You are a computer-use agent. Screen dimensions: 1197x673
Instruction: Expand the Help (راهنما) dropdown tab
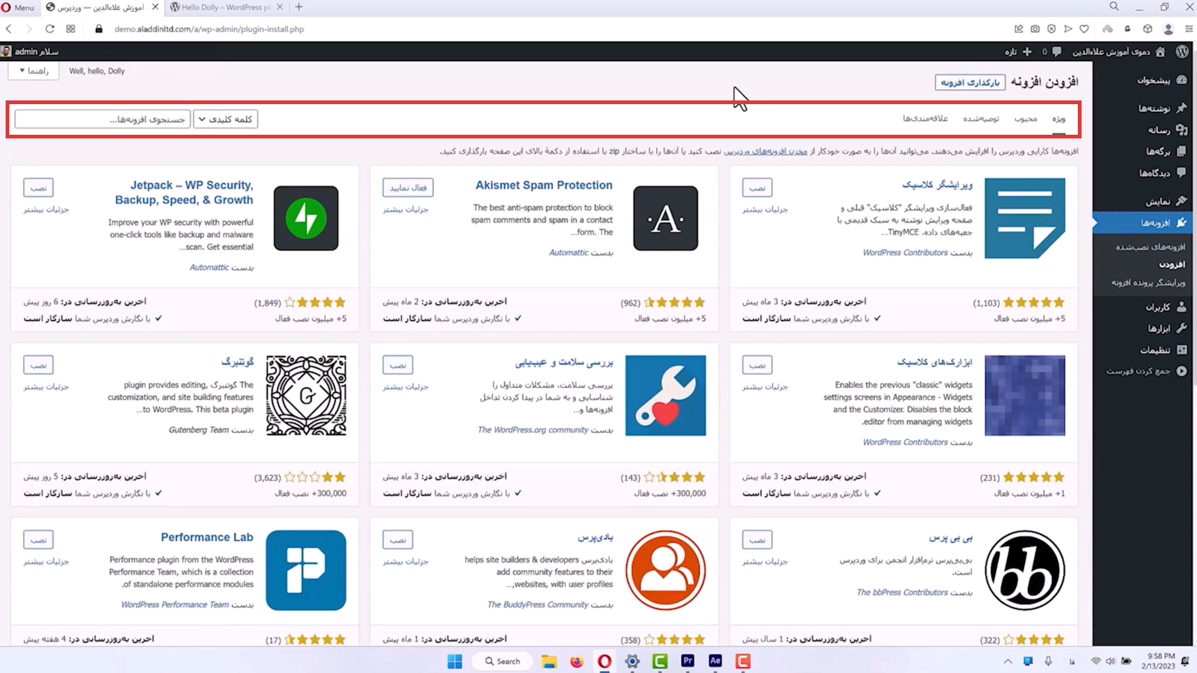pos(34,71)
